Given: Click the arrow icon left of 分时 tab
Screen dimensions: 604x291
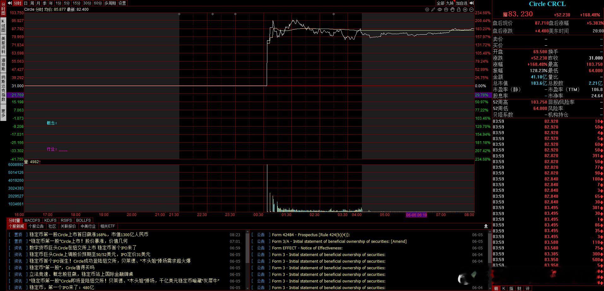Looking at the screenshot, I should tap(9, 3).
